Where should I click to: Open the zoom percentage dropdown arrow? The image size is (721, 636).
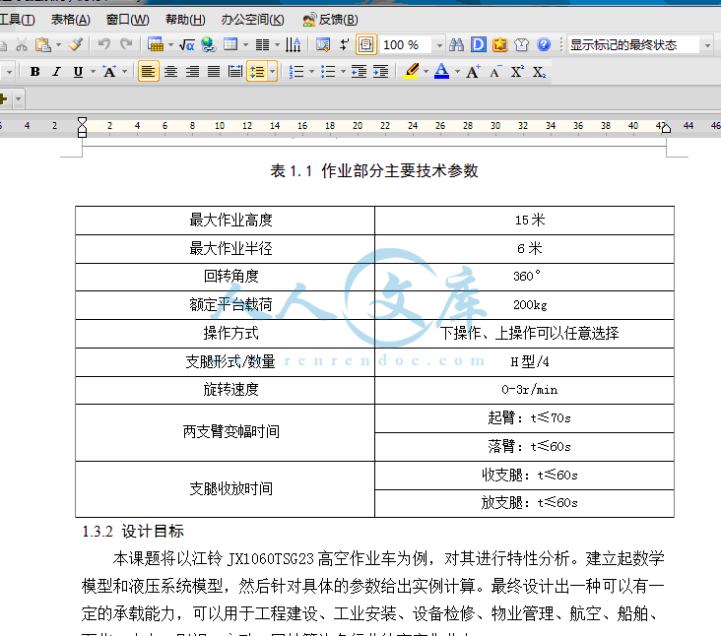439,45
